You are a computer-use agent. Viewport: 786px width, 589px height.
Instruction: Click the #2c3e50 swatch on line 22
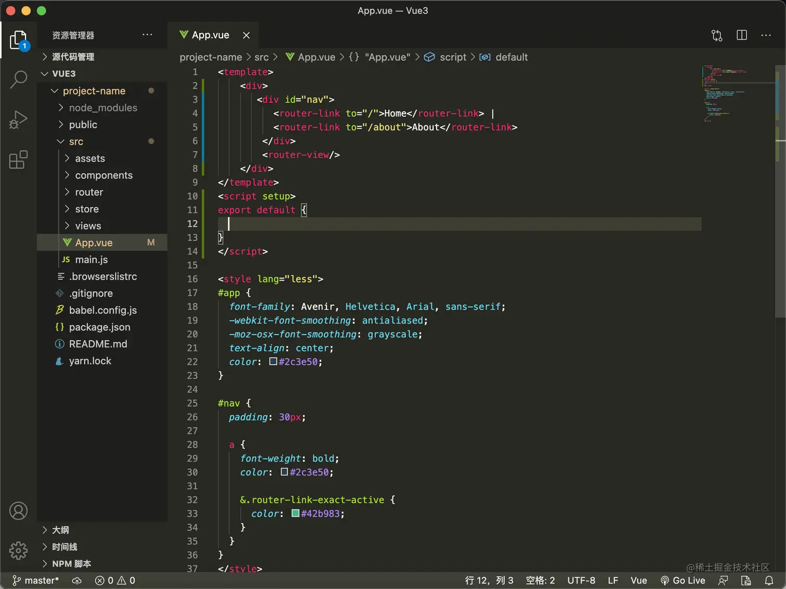point(273,362)
